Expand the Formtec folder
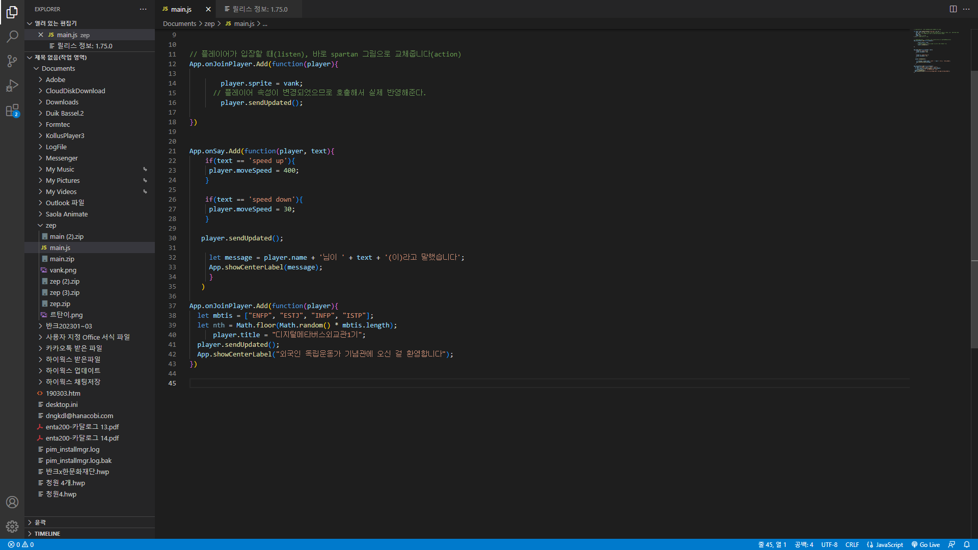This screenshot has height=550, width=978. pyautogui.click(x=90, y=125)
